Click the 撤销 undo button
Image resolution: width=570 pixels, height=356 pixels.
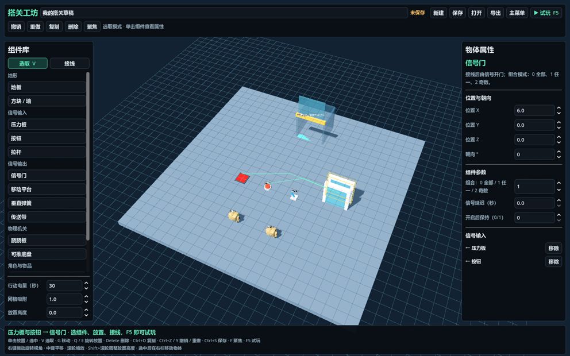pyautogui.click(x=16, y=26)
